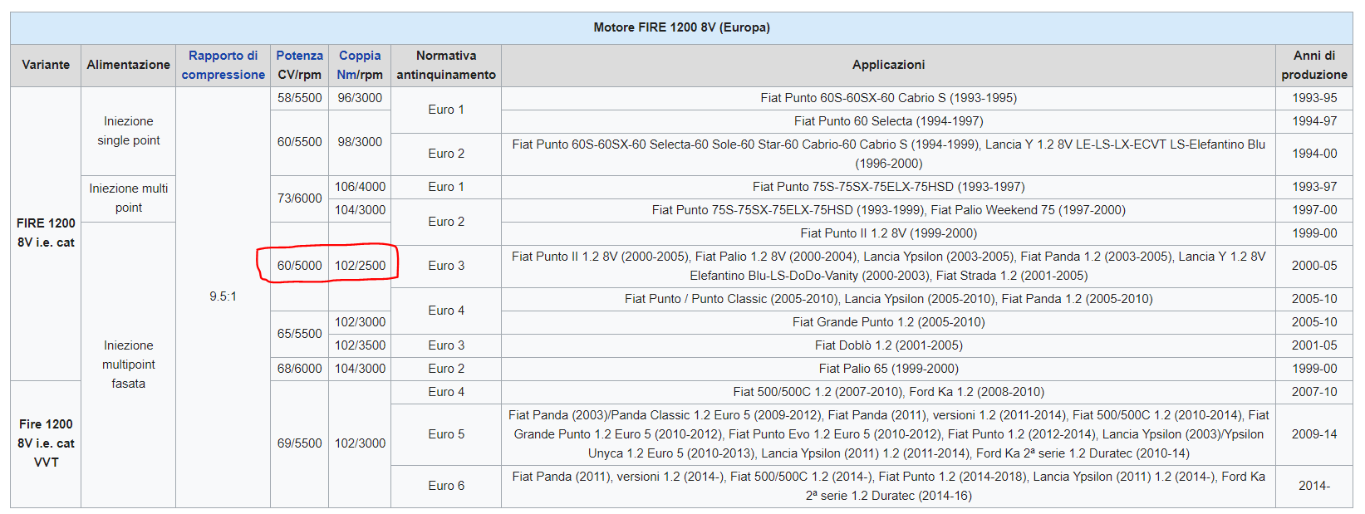Open the Potenza header link
The width and height of the screenshot is (1365, 514).
tap(299, 56)
